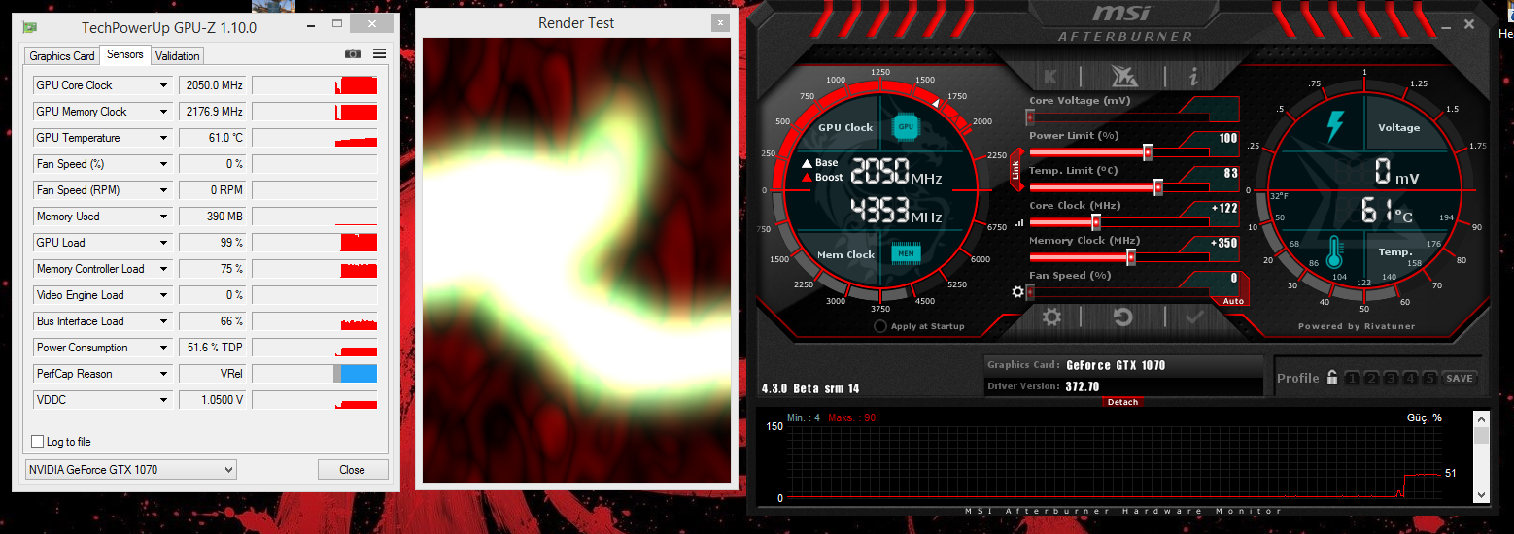Screen dimensions: 1514x534
Task: Select Afterburner profile slot 1
Action: 1353,378
